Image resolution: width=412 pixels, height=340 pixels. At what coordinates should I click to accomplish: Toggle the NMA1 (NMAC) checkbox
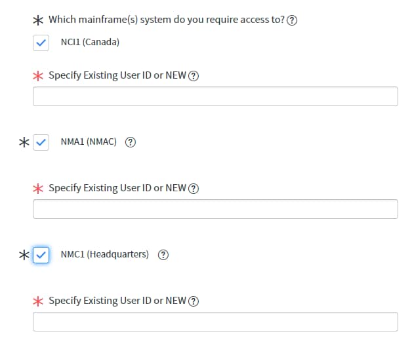coord(41,142)
